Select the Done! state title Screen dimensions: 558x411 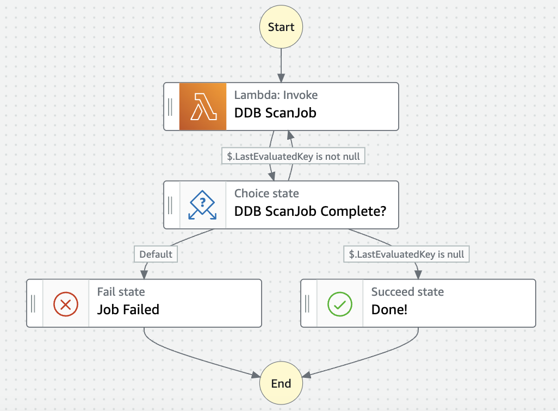[389, 309]
